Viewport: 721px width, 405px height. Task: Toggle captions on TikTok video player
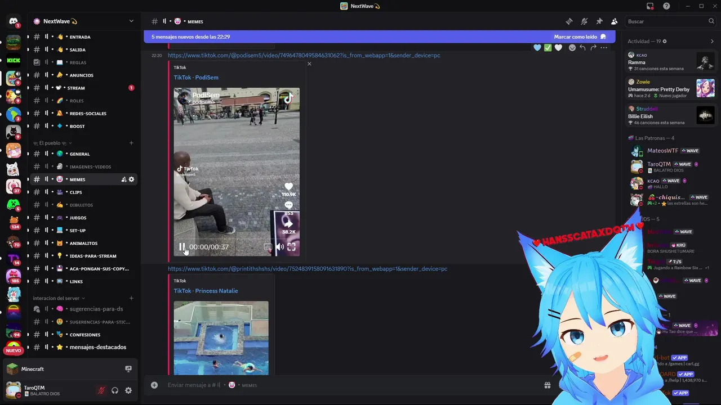pyautogui.click(x=268, y=246)
